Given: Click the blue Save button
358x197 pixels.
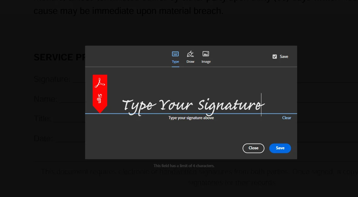Looking at the screenshot, I should coord(280,148).
